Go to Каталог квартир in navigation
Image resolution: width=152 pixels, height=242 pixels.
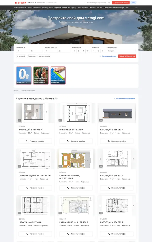tap(20, 8)
